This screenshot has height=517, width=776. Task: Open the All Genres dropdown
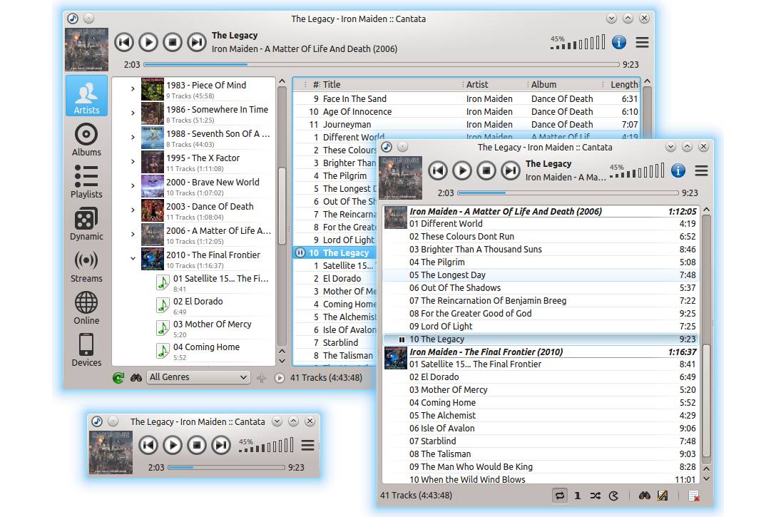[198, 377]
